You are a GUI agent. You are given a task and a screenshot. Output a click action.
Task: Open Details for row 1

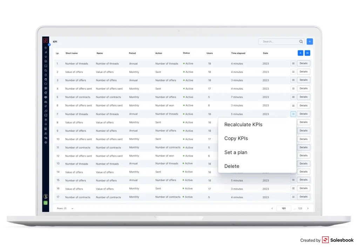(304, 63)
